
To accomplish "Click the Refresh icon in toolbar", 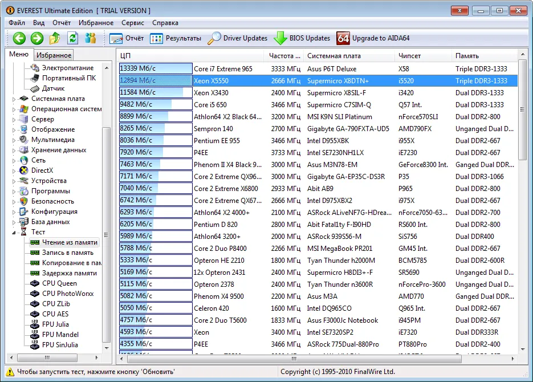I will point(72,38).
